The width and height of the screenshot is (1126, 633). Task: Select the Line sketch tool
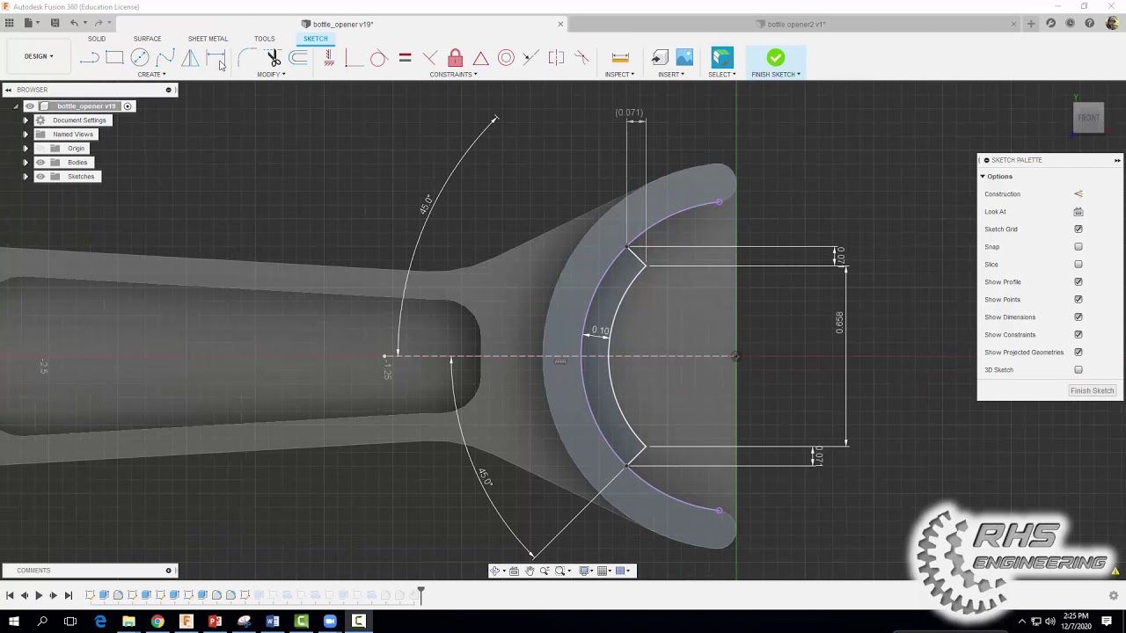(89, 58)
